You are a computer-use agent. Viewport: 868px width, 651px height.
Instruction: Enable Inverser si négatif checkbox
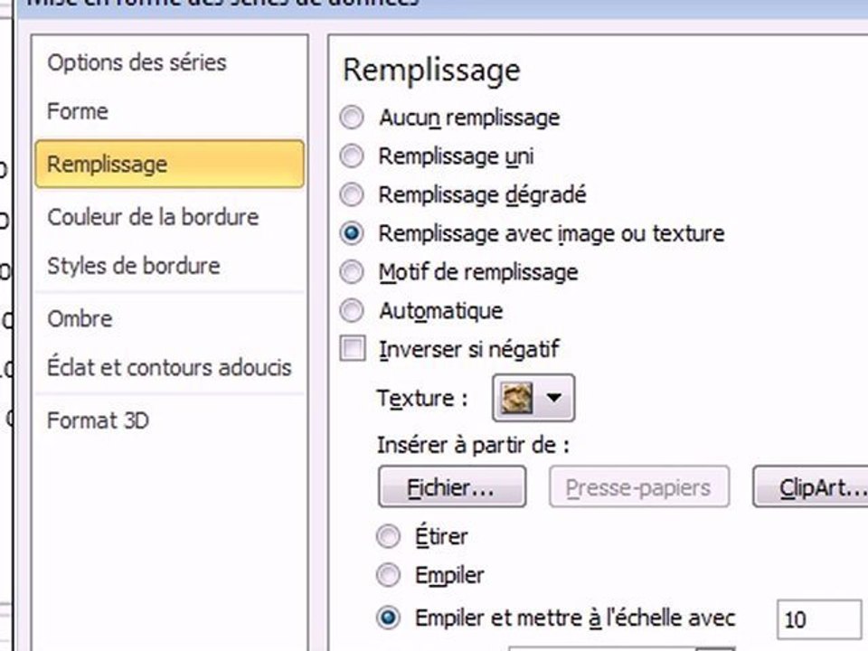(x=353, y=349)
